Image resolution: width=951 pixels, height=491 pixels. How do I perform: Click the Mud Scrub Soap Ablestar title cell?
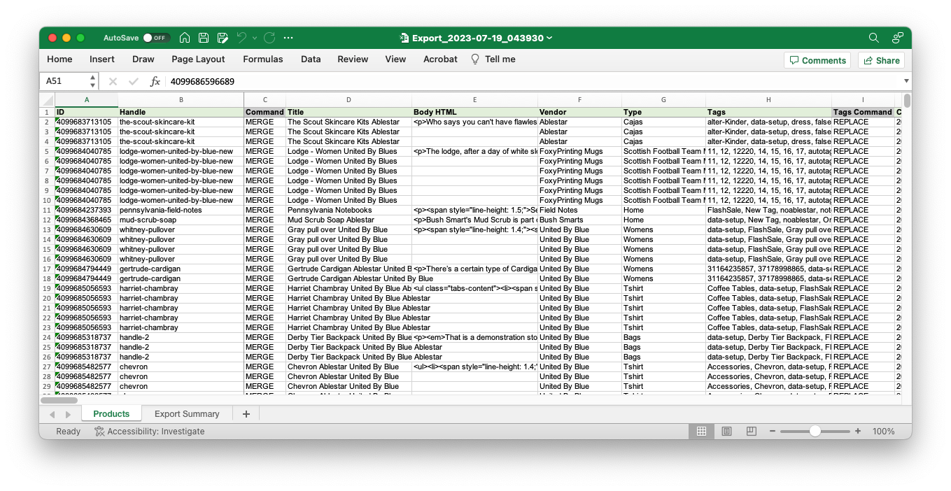click(348, 220)
